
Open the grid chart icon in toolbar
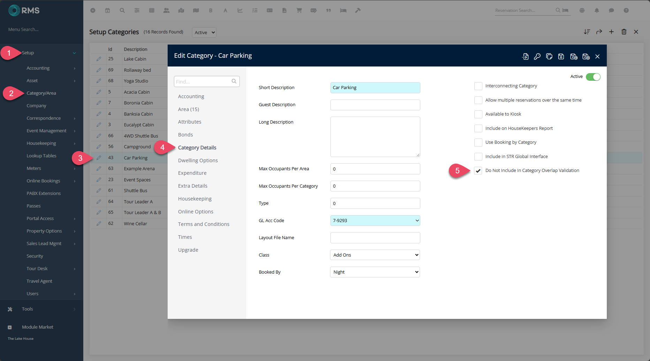pyautogui.click(x=152, y=10)
